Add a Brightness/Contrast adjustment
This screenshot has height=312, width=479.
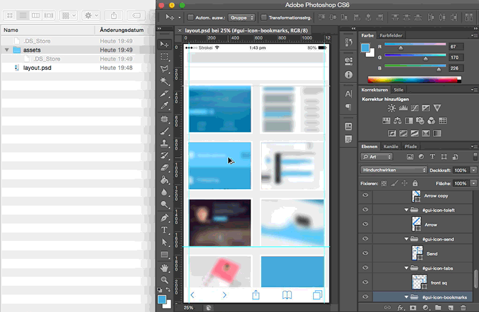click(x=392, y=108)
